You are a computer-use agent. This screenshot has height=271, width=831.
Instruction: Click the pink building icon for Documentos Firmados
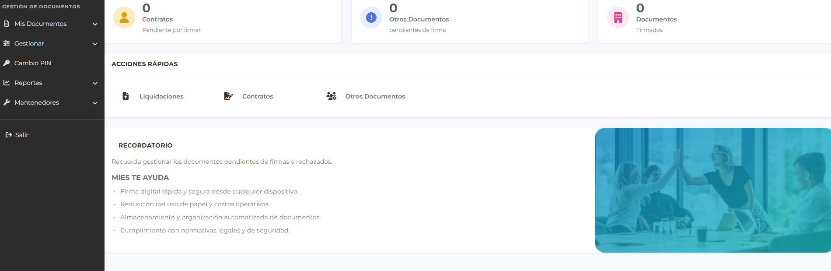point(618,18)
